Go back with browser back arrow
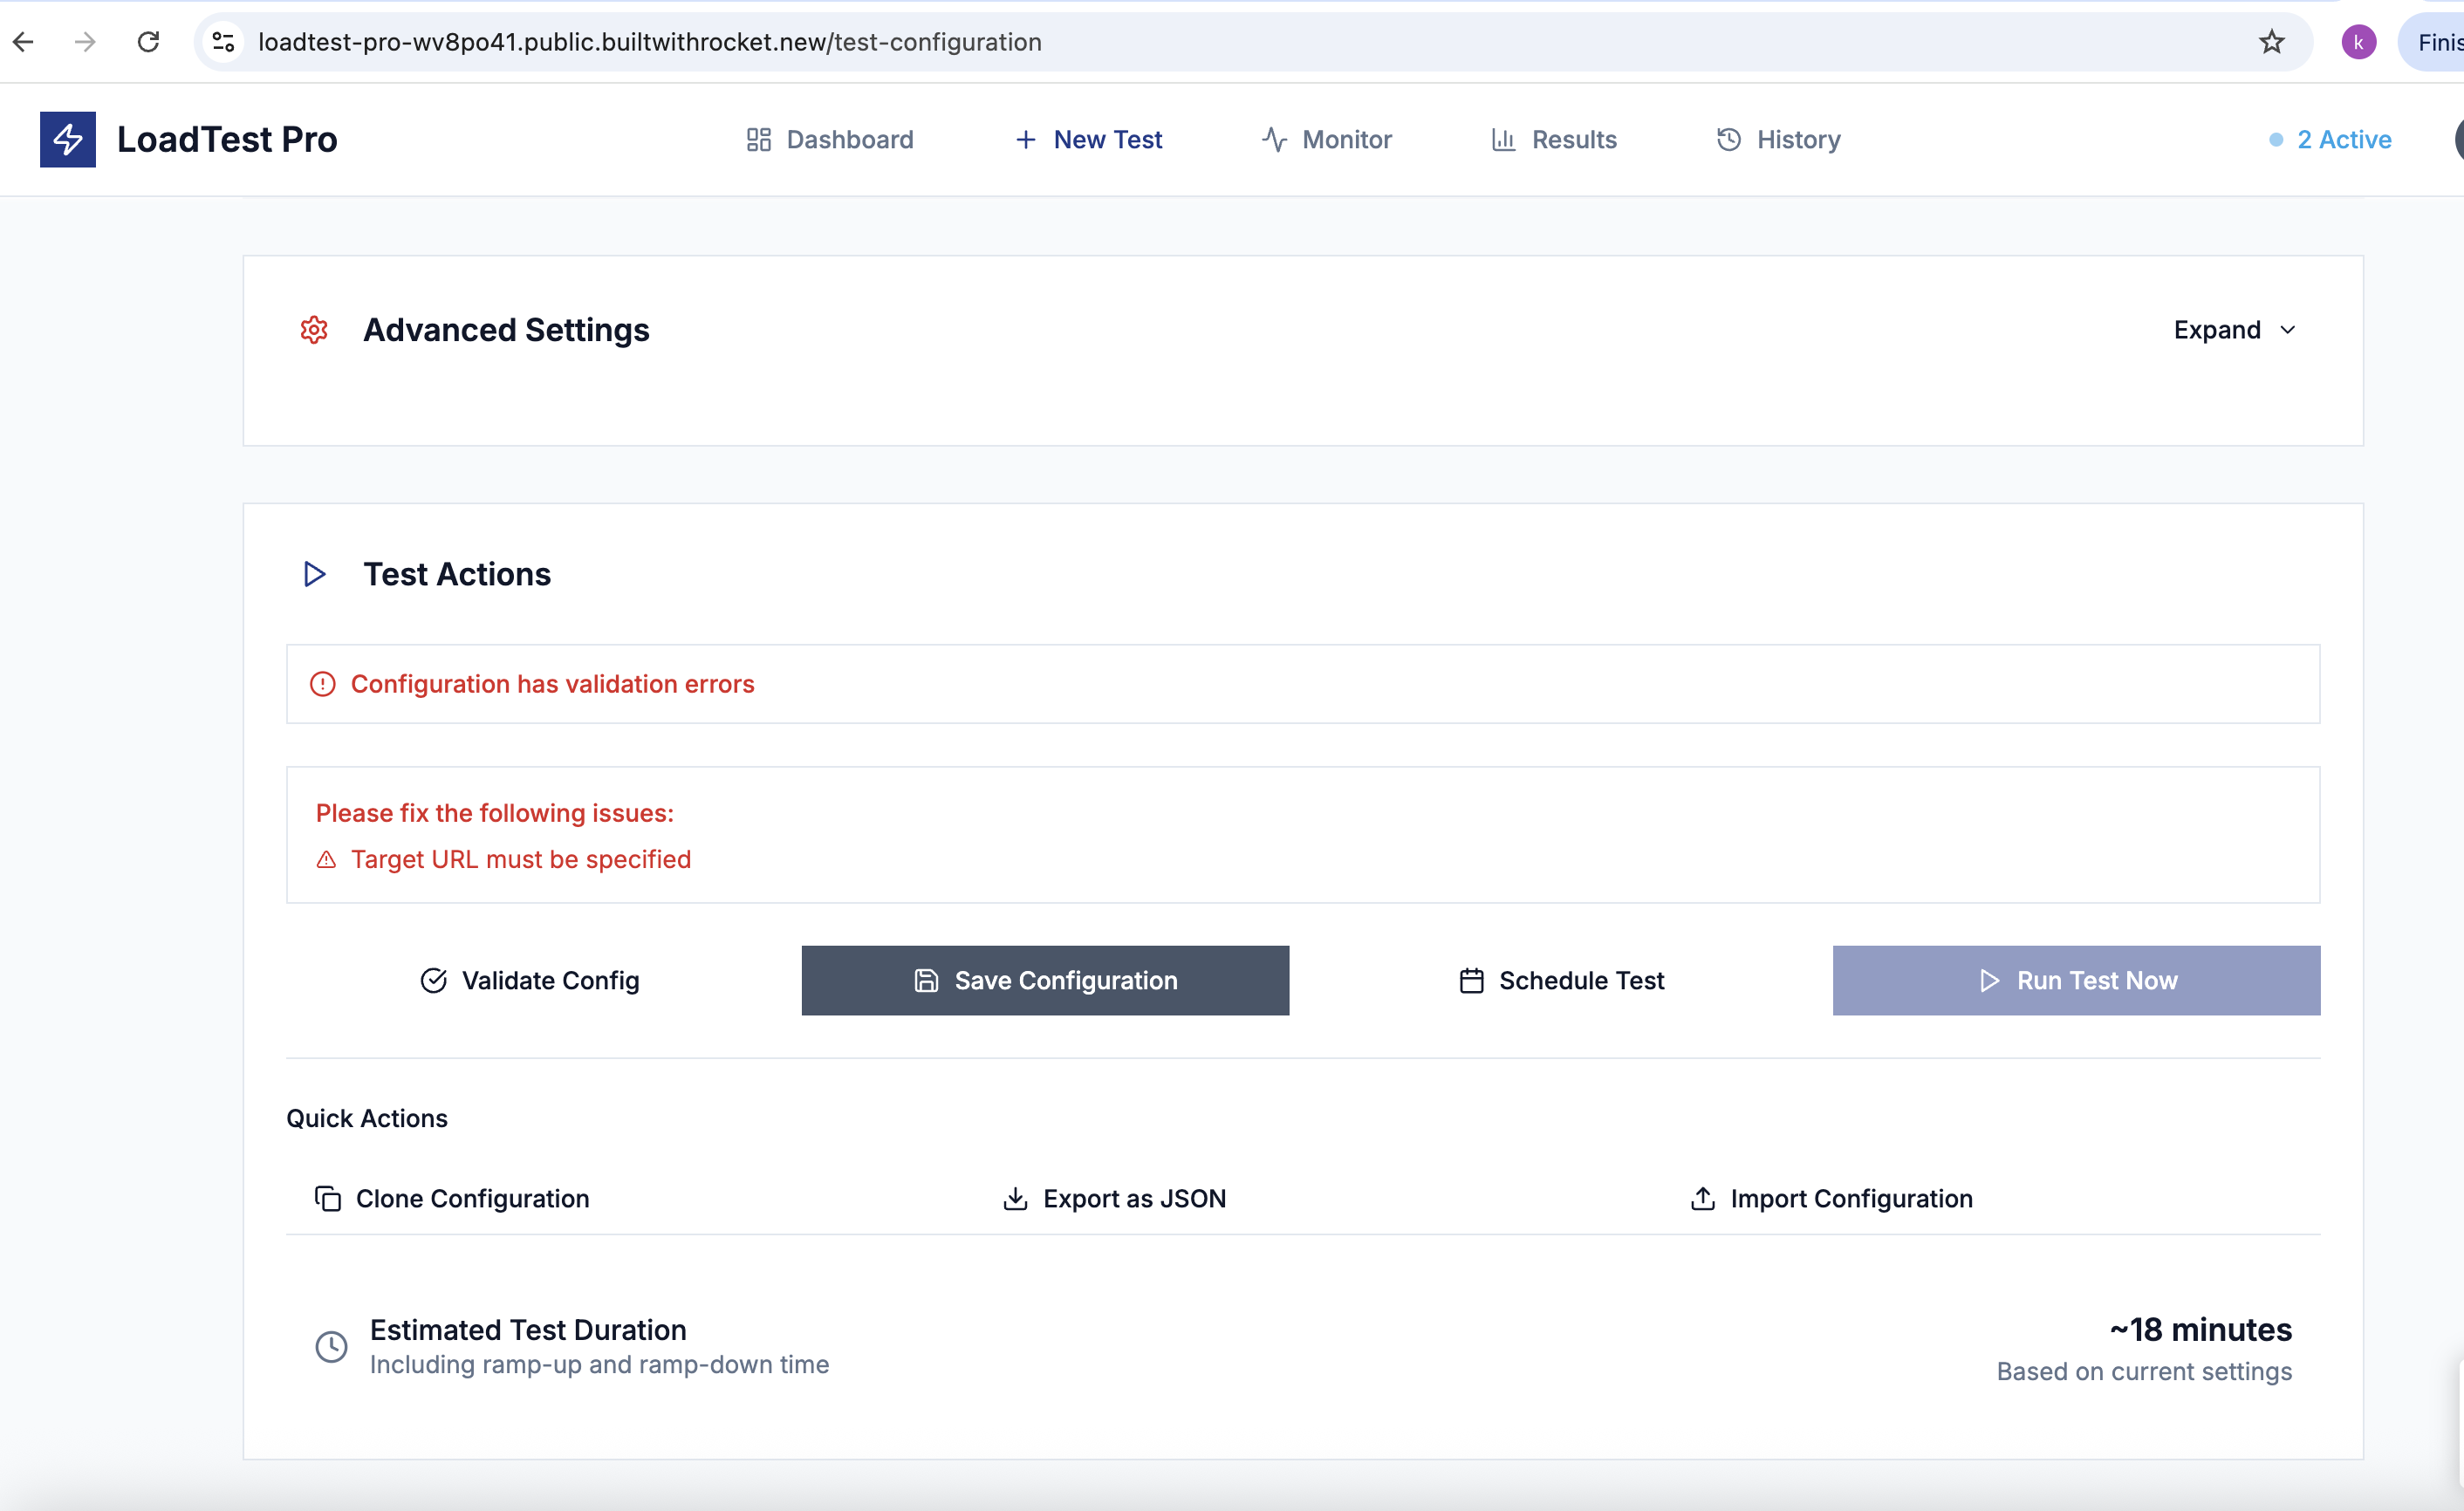 point(24,42)
